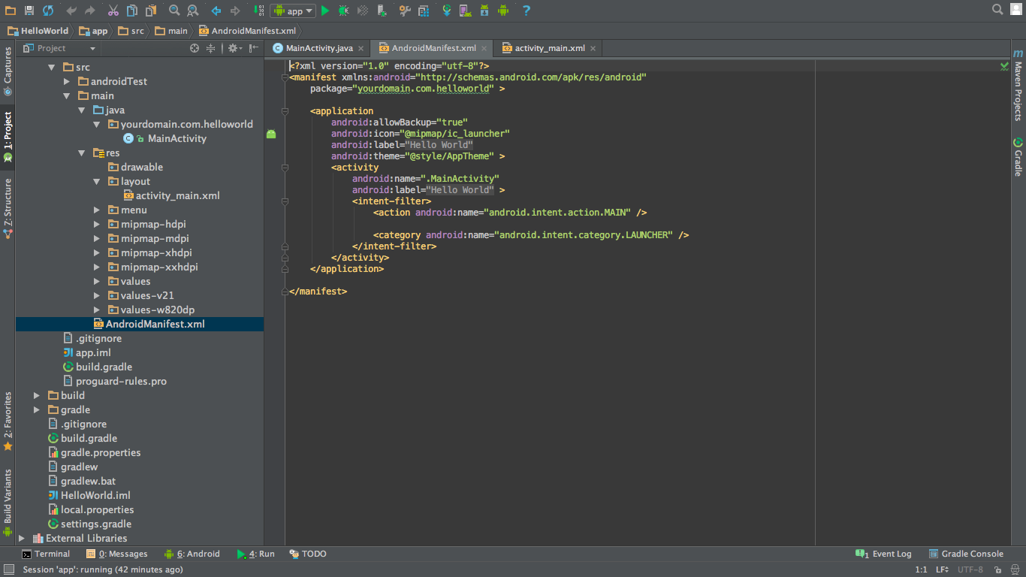Show the Event Log panel
The height and width of the screenshot is (577, 1026).
(889, 554)
